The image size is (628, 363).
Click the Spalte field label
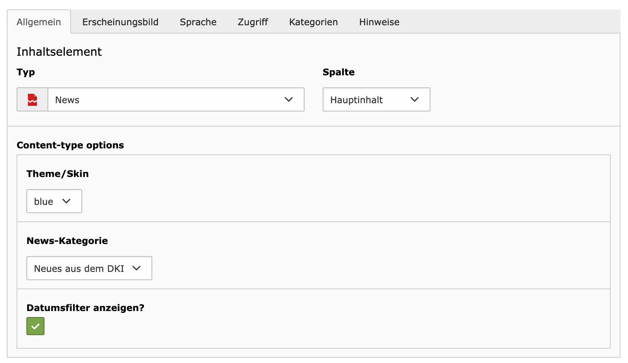(338, 72)
